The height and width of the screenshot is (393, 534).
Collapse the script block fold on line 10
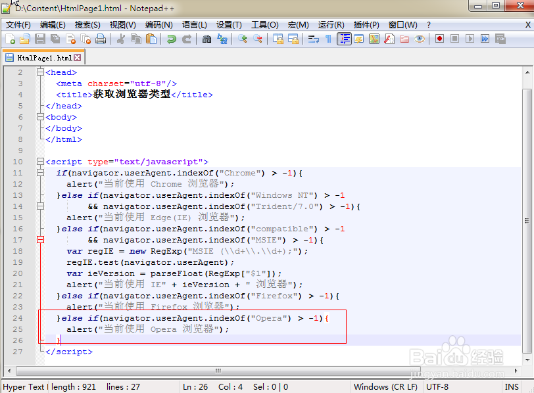[x=40, y=161]
